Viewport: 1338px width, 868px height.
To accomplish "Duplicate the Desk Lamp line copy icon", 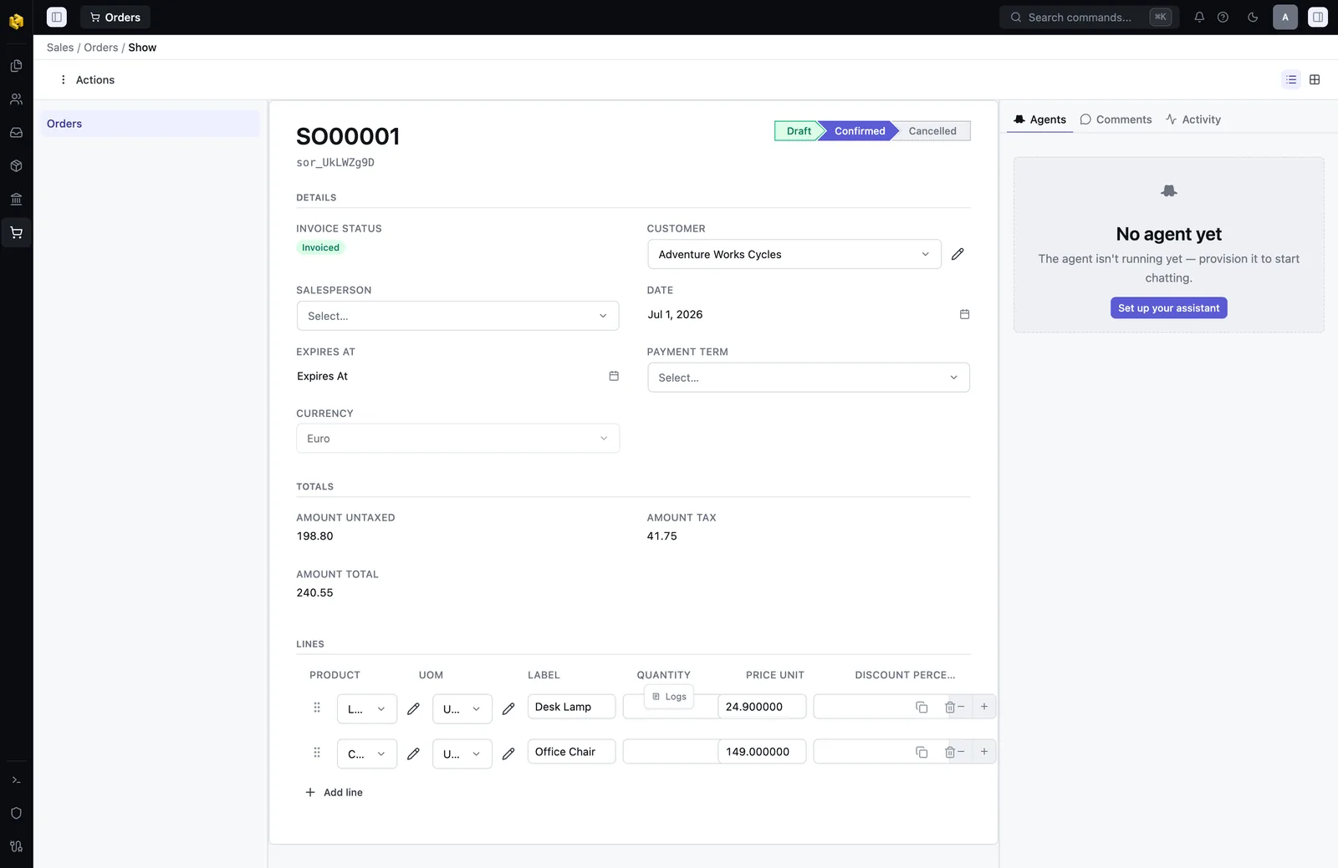I will pyautogui.click(x=922, y=707).
